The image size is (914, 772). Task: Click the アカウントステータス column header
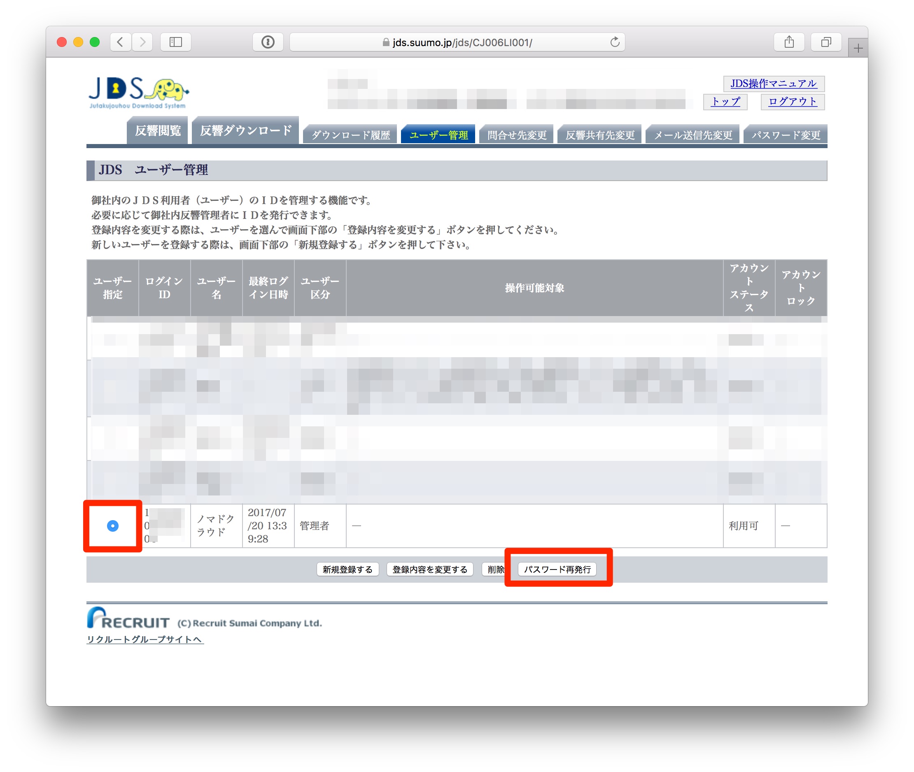(749, 288)
